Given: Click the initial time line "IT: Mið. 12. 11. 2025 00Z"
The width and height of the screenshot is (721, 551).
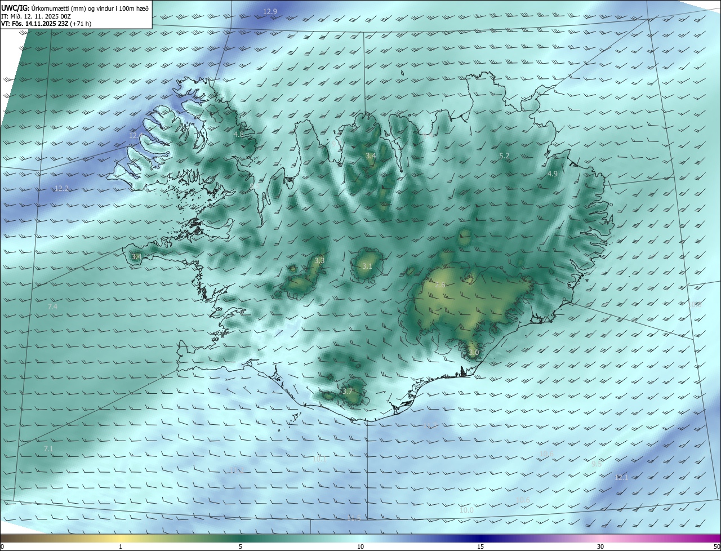Looking at the screenshot, I should 35,16.
